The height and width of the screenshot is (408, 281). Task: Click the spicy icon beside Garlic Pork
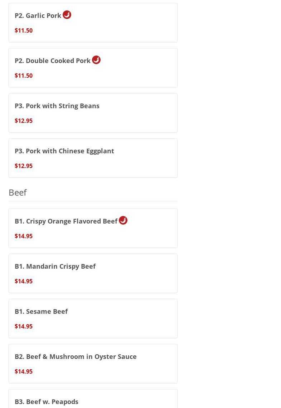click(67, 15)
